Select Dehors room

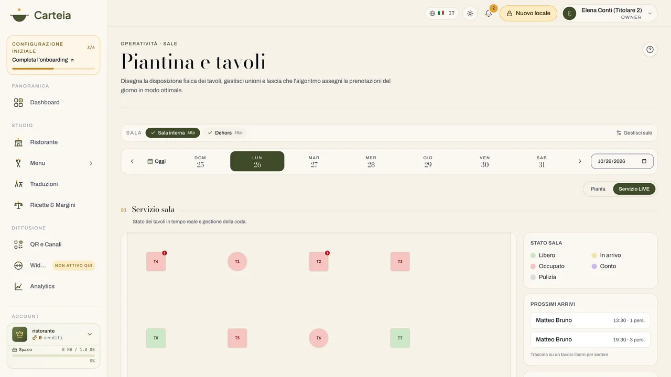(x=224, y=133)
